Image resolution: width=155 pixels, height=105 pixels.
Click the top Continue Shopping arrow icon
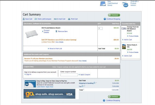point(105,19)
